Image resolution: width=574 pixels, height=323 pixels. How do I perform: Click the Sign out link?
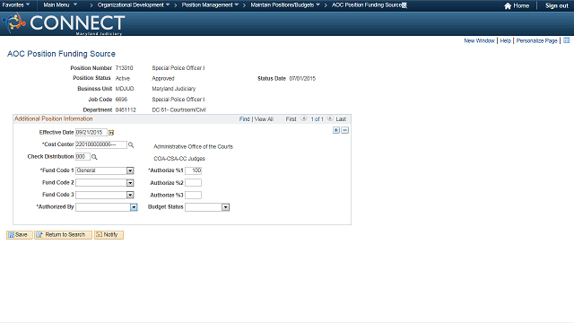[556, 6]
